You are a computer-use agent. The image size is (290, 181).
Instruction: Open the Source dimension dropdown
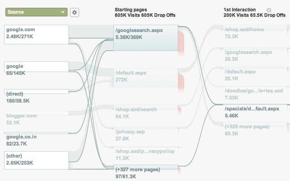pyautogui.click(x=36, y=12)
